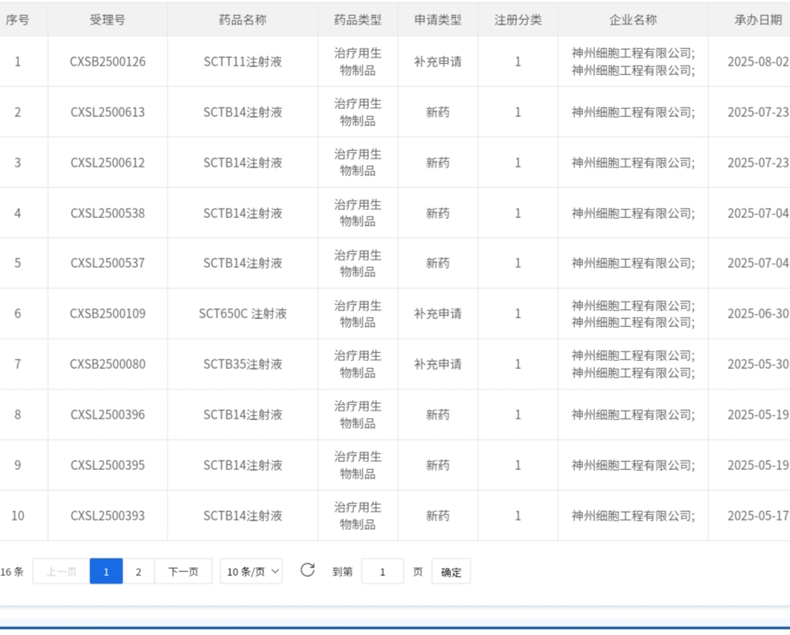This screenshot has width=790, height=635.
Task: Click 神州细胞工程有限公司 in row CXSL2500538
Action: [x=633, y=213]
